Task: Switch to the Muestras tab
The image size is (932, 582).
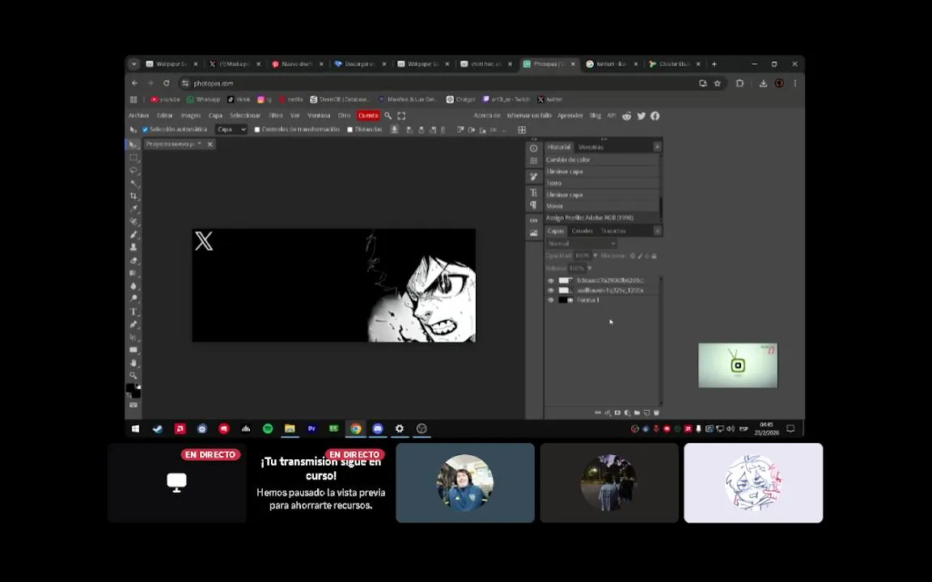Action: tap(591, 146)
